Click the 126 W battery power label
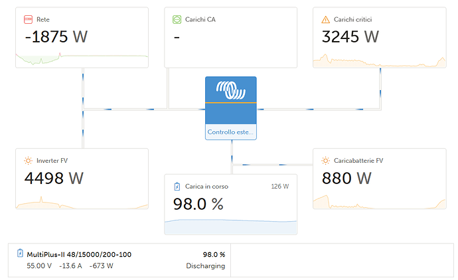 point(280,187)
